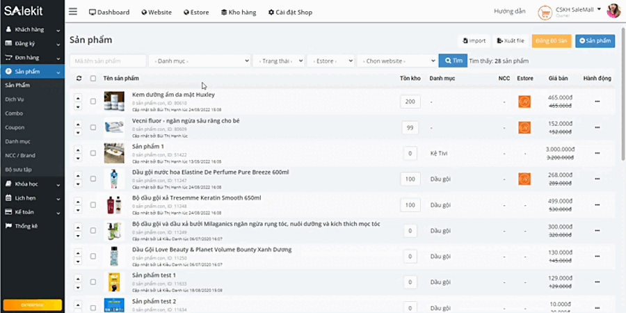Check the Kem dưỡng ẩm da mặt Huxley checkbox

[93, 102]
